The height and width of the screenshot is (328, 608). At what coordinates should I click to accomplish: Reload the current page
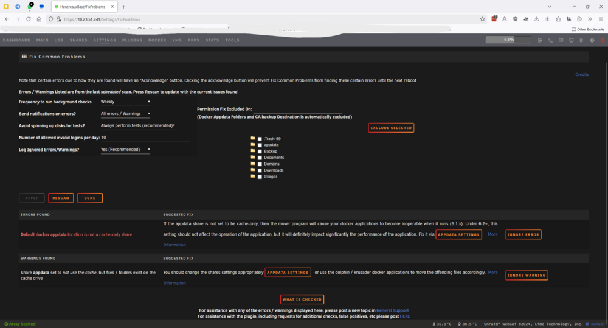29,19
